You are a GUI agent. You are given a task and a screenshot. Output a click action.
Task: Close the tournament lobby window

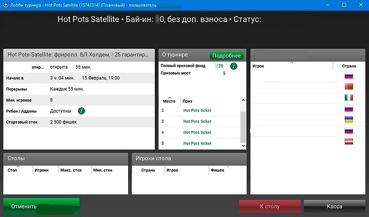361,5
